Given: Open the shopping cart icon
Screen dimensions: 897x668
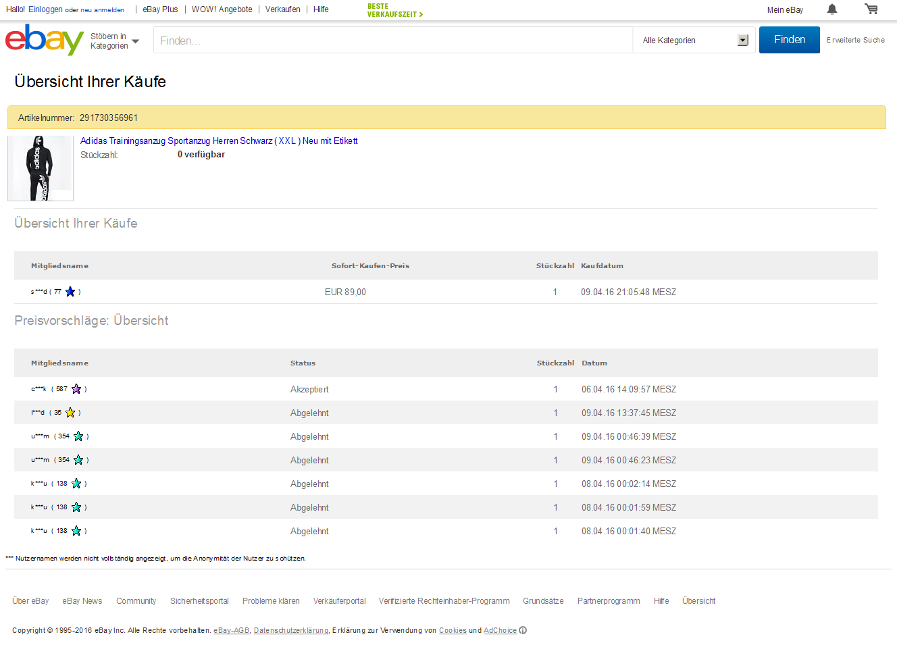Looking at the screenshot, I should tap(871, 9).
